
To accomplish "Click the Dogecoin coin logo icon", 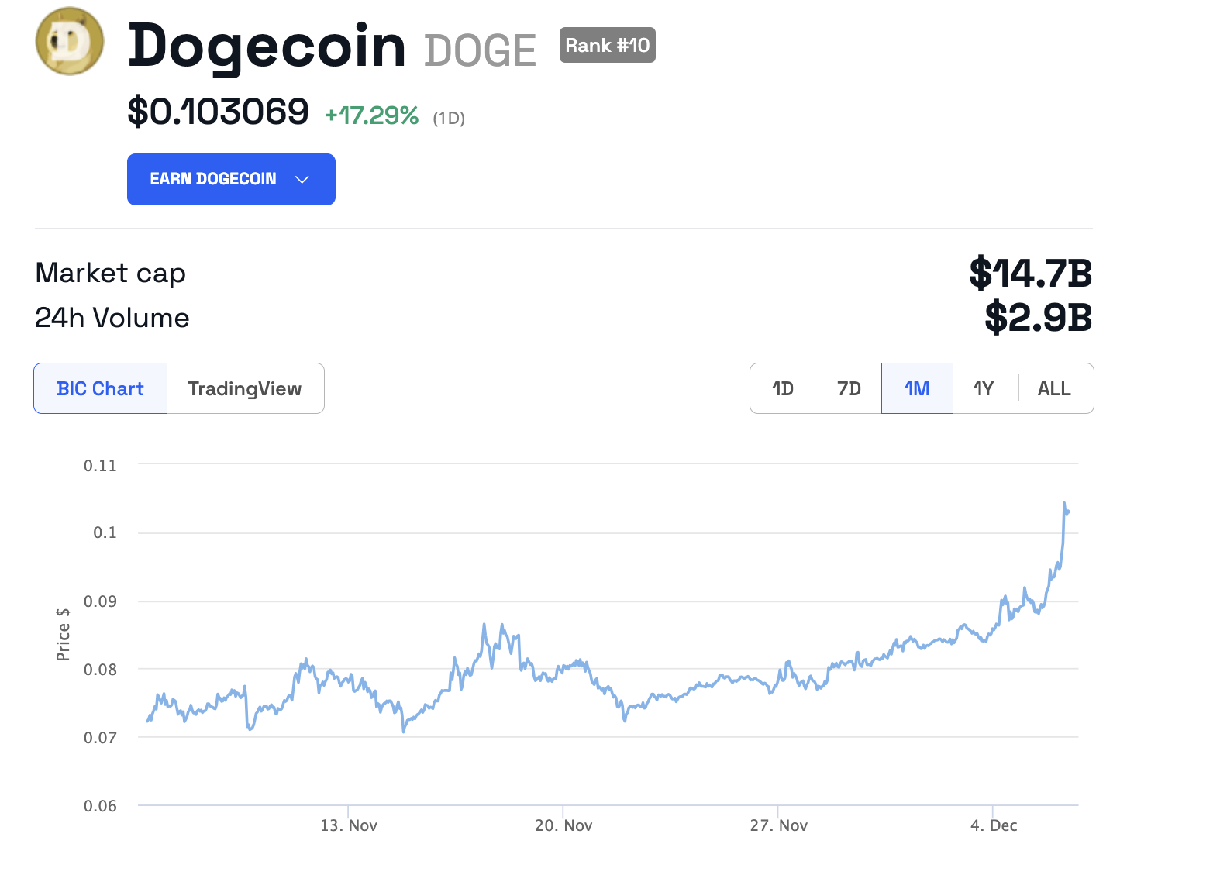I will point(70,41).
